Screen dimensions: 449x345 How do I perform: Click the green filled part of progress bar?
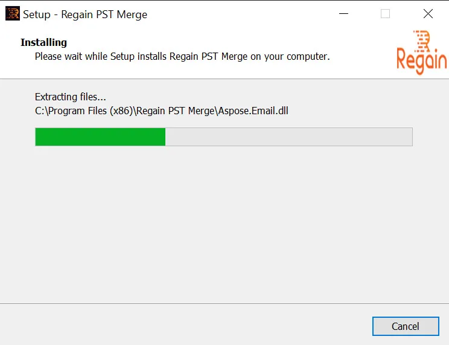pos(100,137)
